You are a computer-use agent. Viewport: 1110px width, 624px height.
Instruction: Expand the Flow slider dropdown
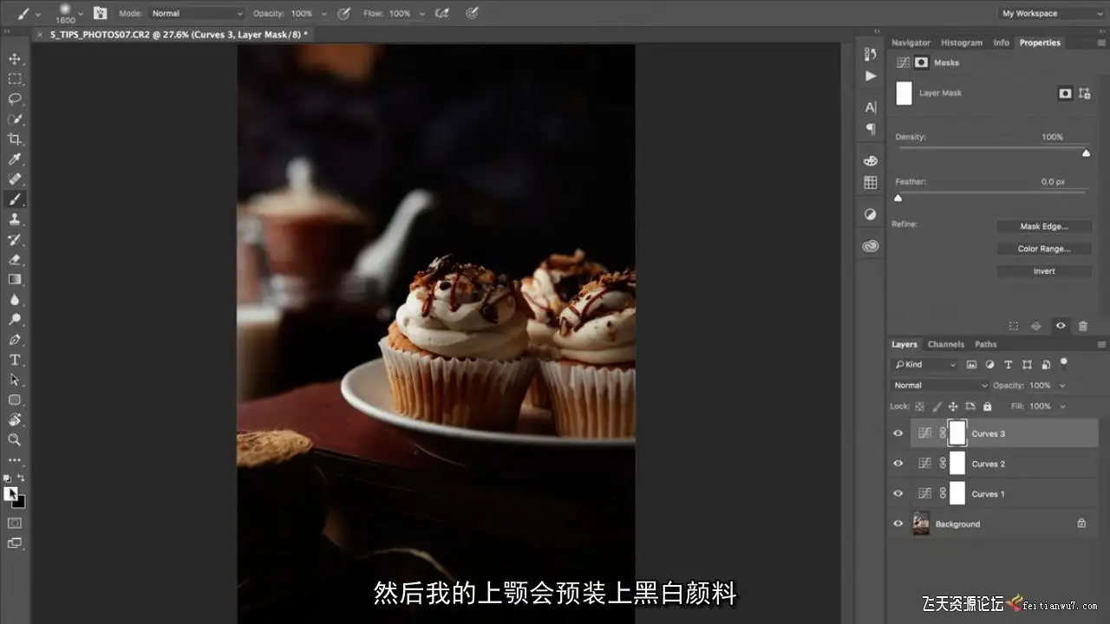click(422, 13)
